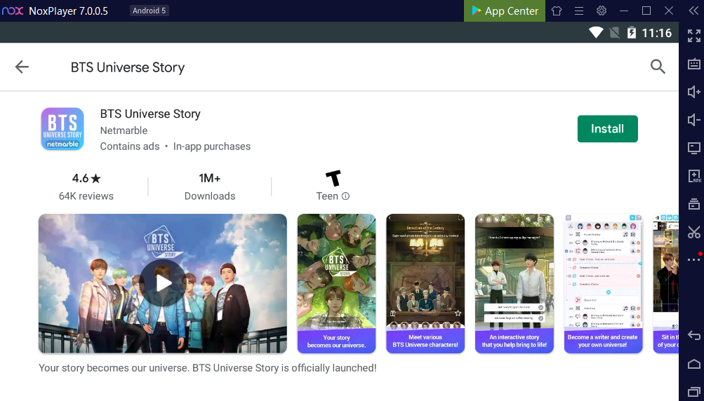Open the 'Meet various BTS Universe characters' screenshot
This screenshot has height=401, width=704.
pyautogui.click(x=425, y=283)
